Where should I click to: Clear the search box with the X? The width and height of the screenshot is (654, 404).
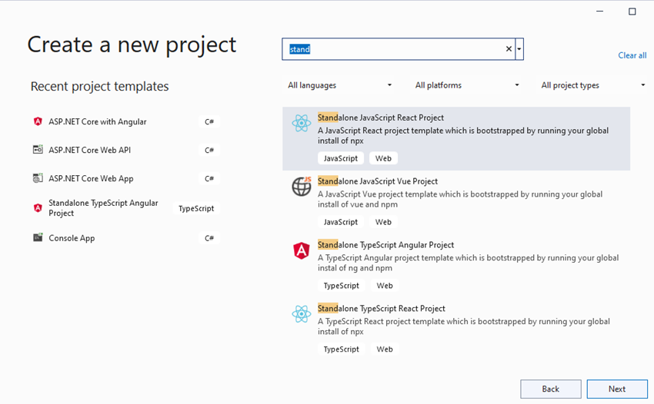pos(509,49)
